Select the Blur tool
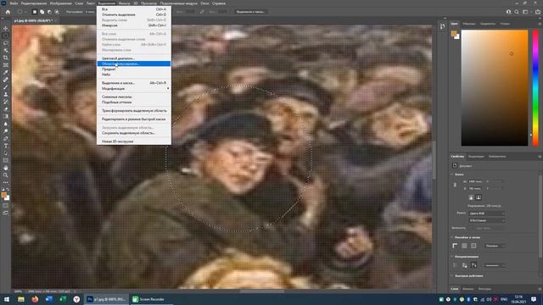Screen dimensions: 543x305 pyautogui.click(x=6, y=124)
